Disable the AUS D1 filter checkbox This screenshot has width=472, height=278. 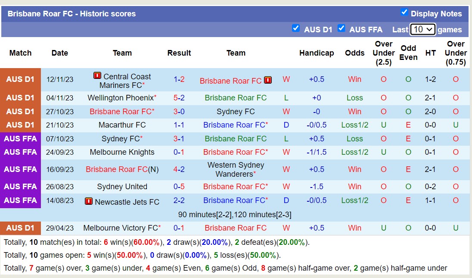coord(296,28)
